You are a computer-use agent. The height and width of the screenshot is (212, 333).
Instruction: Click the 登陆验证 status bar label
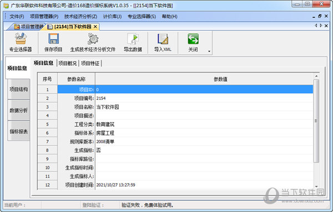[x=93, y=205]
